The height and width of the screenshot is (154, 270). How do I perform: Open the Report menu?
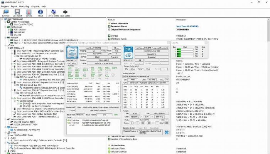tap(14, 7)
